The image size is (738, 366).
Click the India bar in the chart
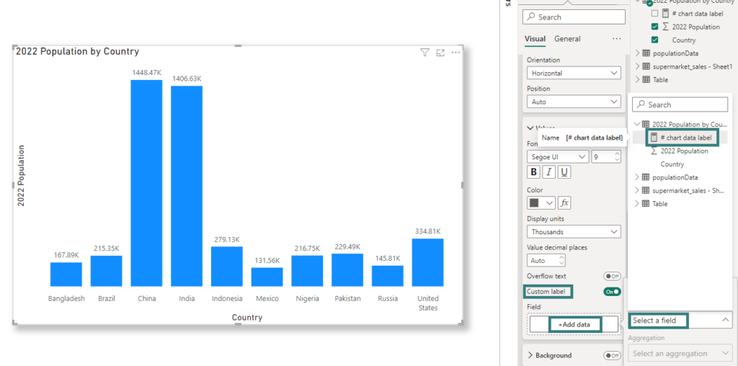187,186
